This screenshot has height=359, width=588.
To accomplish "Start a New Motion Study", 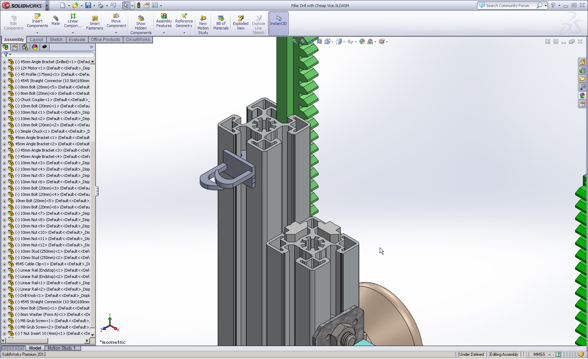I will (203, 25).
